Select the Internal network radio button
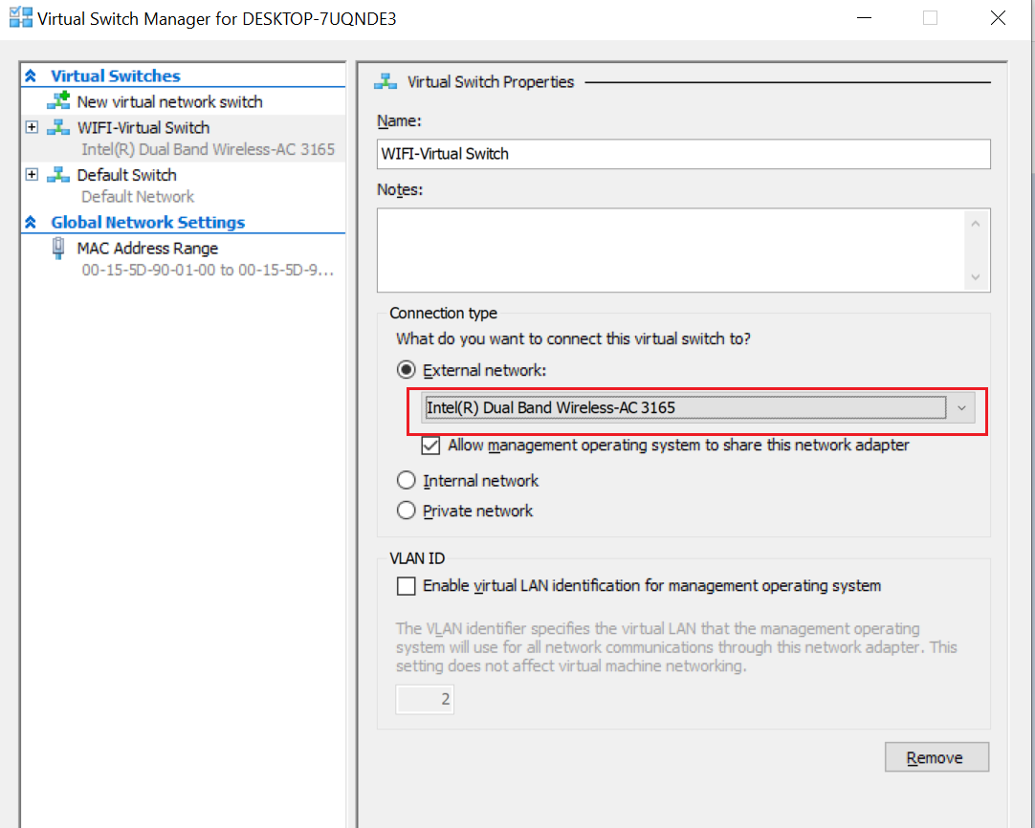Image resolution: width=1035 pixels, height=828 pixels. coord(407,480)
